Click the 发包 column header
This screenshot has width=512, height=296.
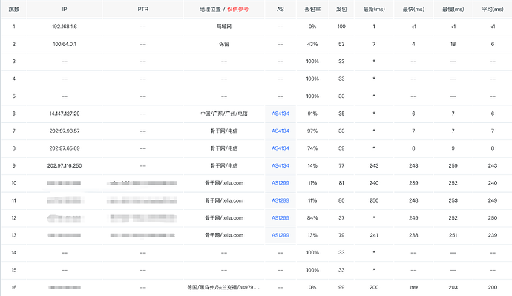(341, 9)
